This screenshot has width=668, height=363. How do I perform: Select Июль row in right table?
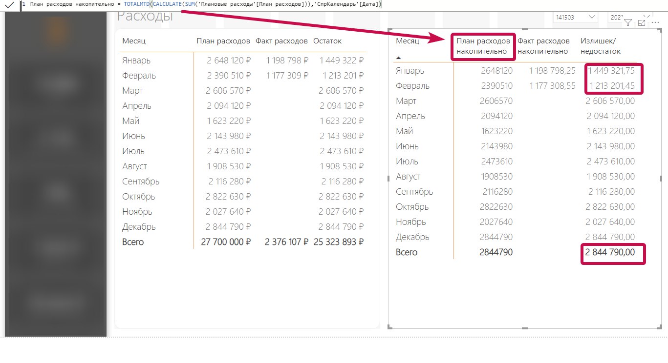click(x=516, y=161)
